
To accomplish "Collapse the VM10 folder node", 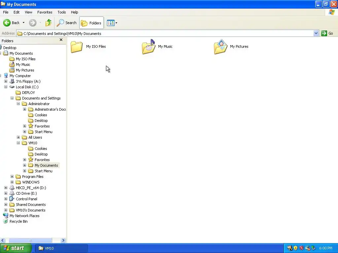I will point(18,143).
